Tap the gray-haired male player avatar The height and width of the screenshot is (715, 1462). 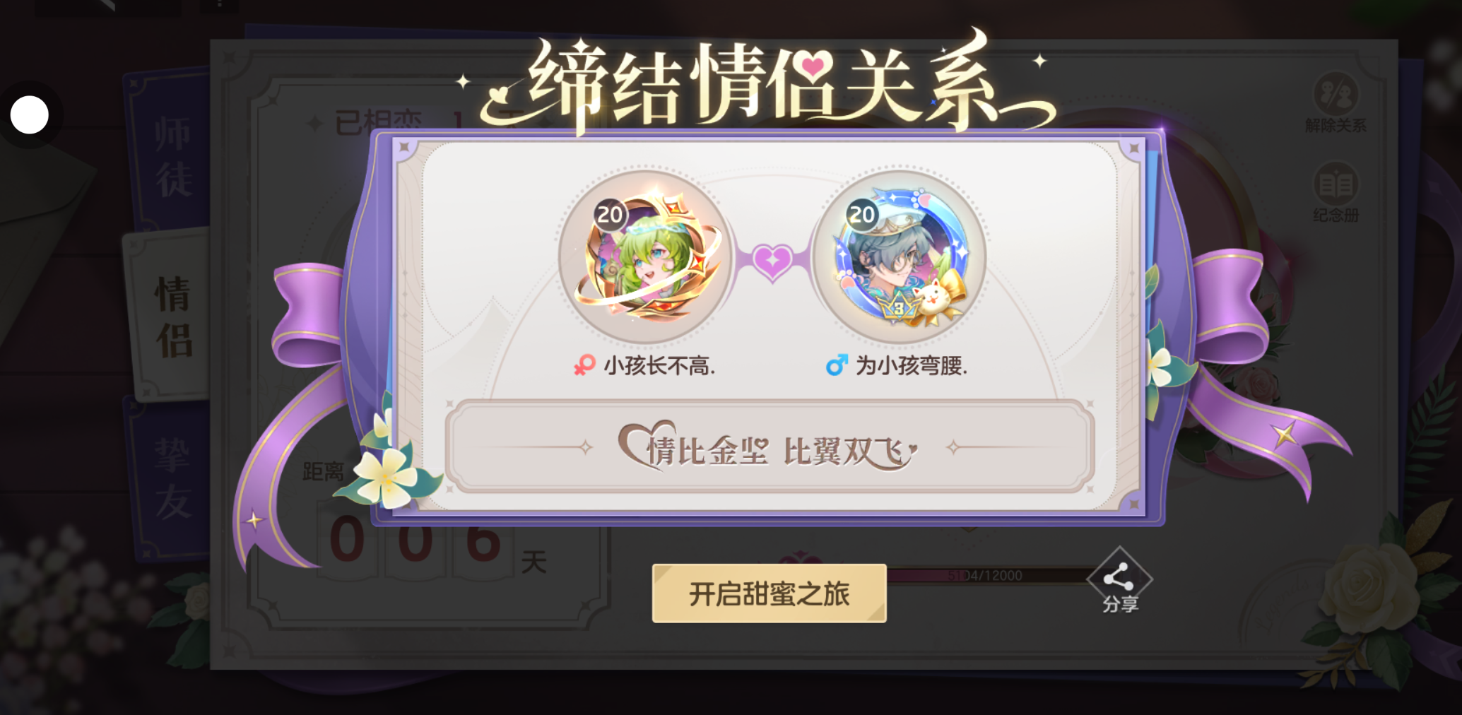[x=899, y=258]
